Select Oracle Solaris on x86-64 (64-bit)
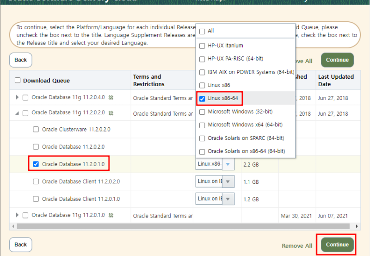The width and height of the screenshot is (370, 256). click(x=202, y=152)
